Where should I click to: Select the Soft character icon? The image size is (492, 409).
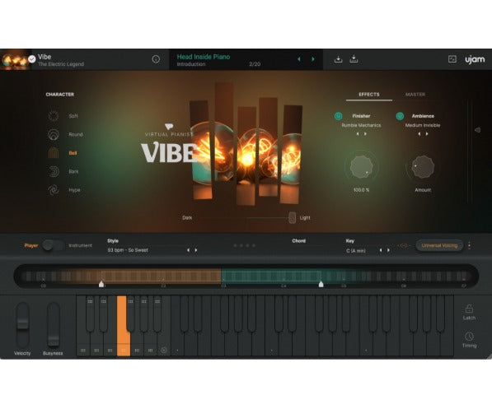pyautogui.click(x=54, y=116)
